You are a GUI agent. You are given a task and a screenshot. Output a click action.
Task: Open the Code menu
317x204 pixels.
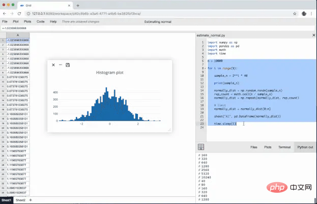click(40, 21)
